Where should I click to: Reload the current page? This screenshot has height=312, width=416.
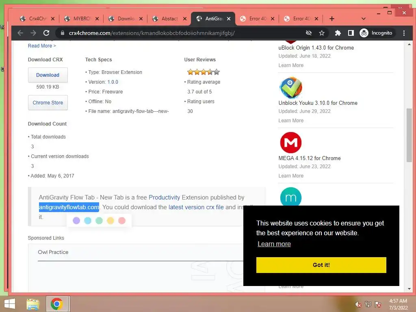click(46, 33)
